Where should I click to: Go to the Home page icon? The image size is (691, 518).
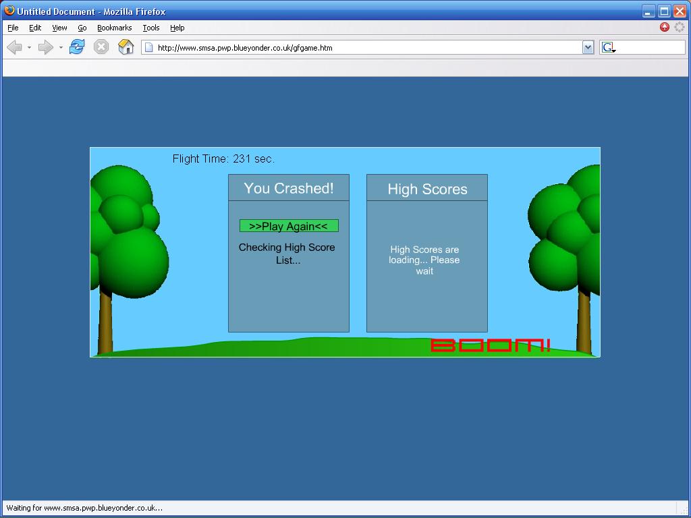126,47
